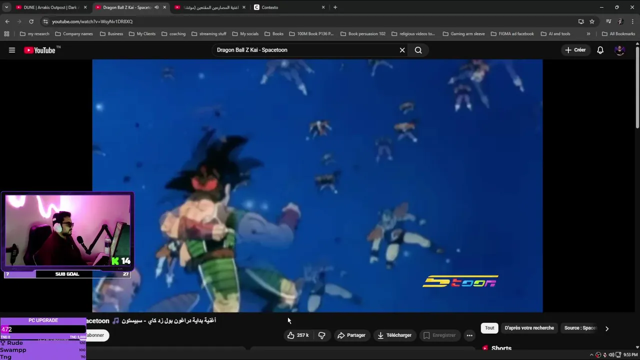
Task: Dislike the video with thumbs down
Action: coord(321,335)
